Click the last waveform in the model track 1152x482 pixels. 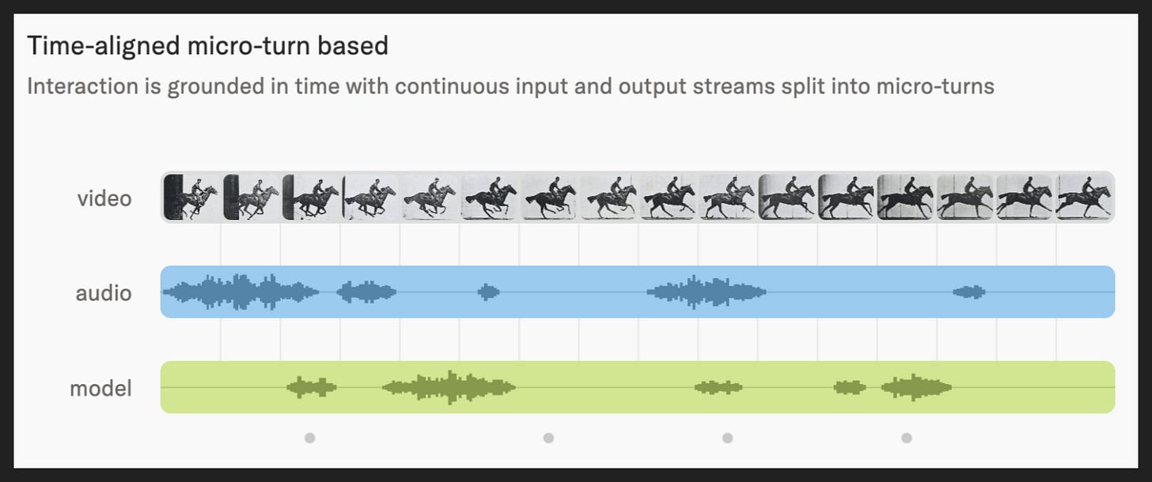tap(916, 387)
